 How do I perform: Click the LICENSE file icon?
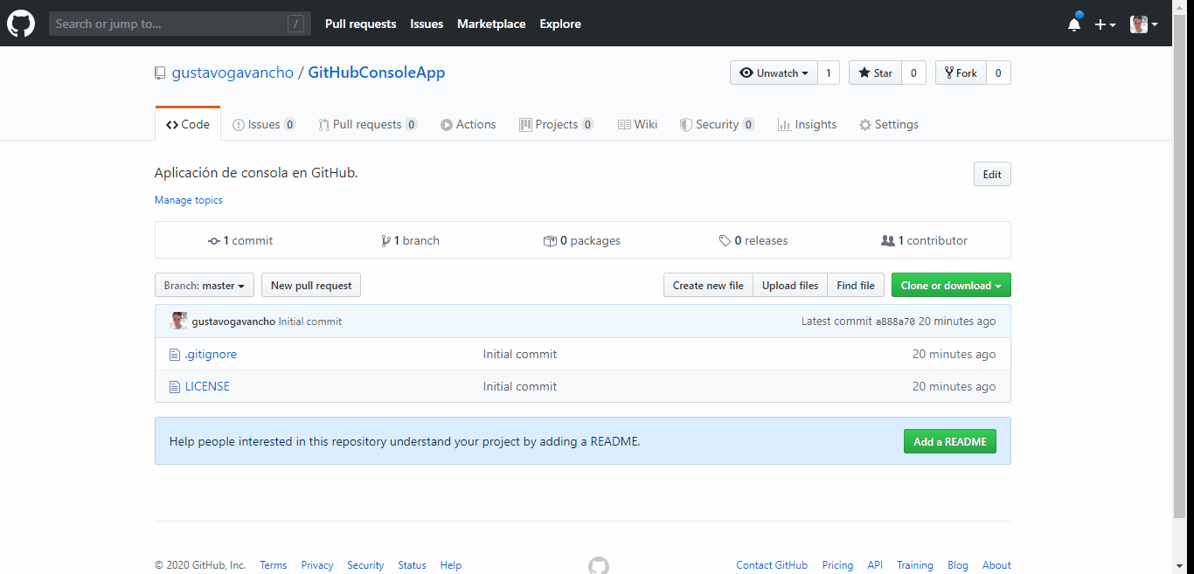click(175, 386)
